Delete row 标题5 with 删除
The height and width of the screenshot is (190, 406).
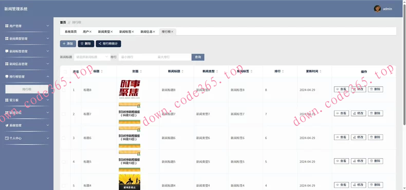376,161
